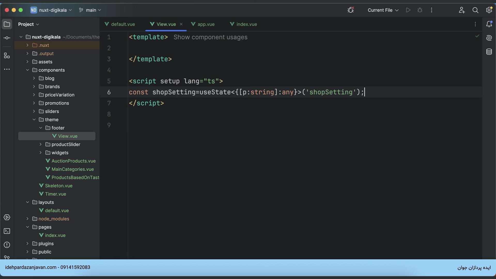The image size is (496, 279).
Task: Collapse the components folder
Action: pyautogui.click(x=28, y=70)
